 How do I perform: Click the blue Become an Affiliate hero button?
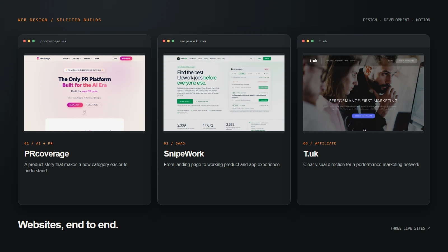363,116
